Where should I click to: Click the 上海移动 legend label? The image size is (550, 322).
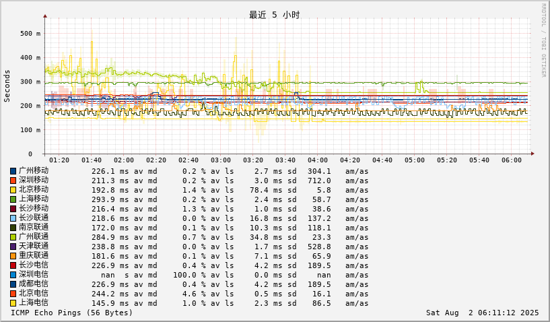34,199
